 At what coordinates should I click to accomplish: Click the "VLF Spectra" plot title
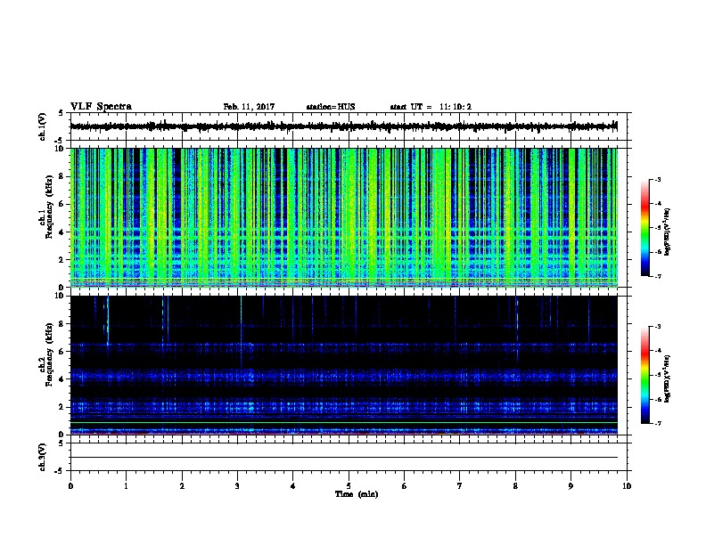(101, 107)
